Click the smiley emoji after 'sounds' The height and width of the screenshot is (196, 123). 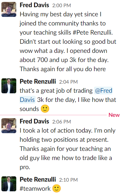45,109
